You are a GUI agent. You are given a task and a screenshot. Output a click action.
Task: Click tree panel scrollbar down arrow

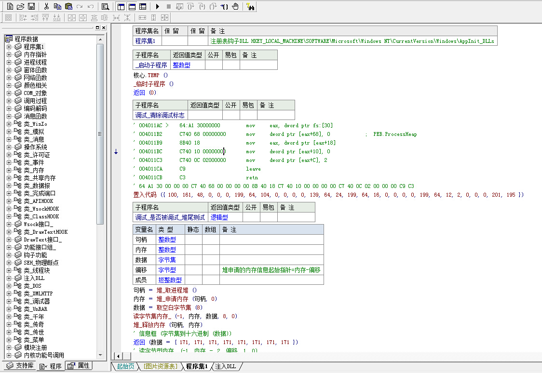(x=100, y=356)
